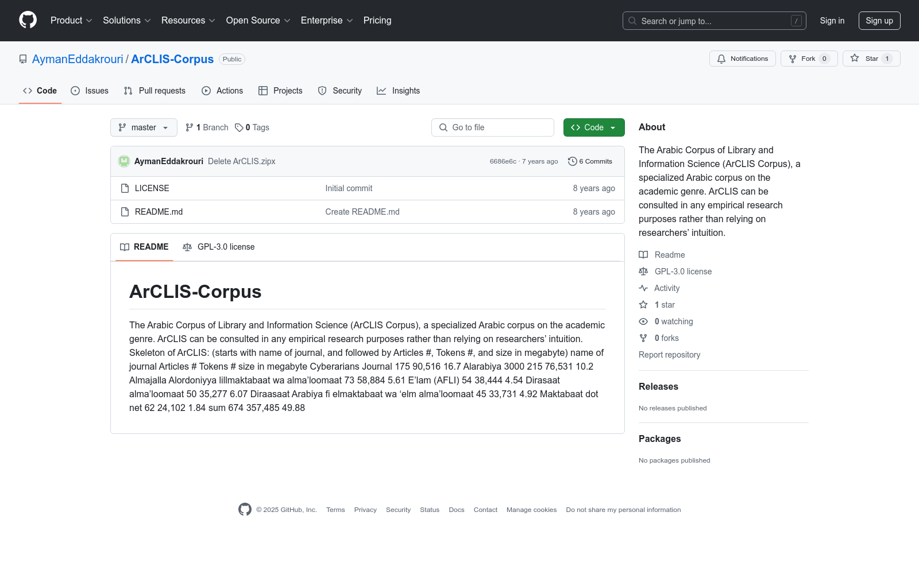Expand the Resources dropdown

coord(188,21)
